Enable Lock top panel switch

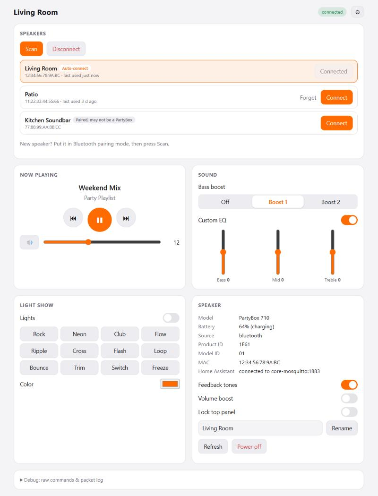click(x=349, y=412)
